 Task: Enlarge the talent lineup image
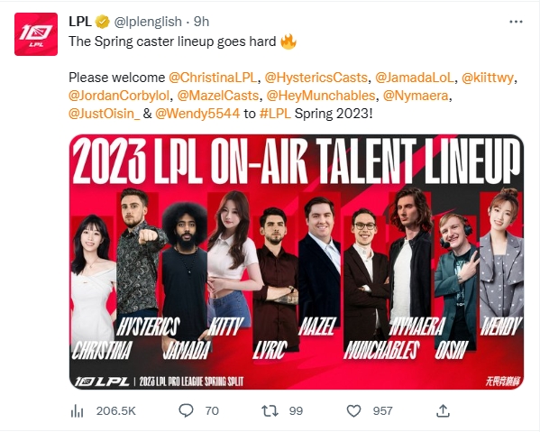coord(297,262)
